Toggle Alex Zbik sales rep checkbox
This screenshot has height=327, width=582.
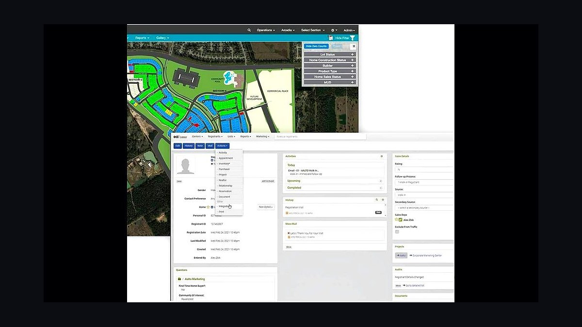[x=401, y=219]
